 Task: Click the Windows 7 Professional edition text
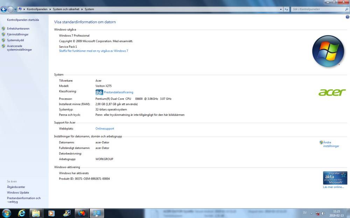coord(74,35)
